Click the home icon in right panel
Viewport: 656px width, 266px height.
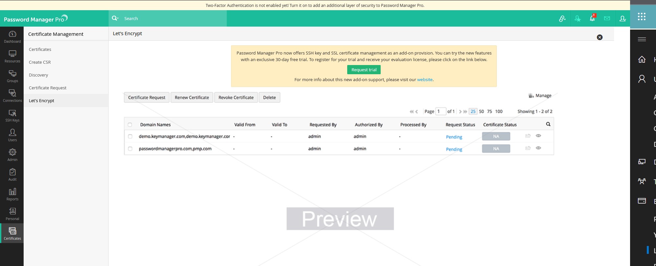click(x=642, y=59)
